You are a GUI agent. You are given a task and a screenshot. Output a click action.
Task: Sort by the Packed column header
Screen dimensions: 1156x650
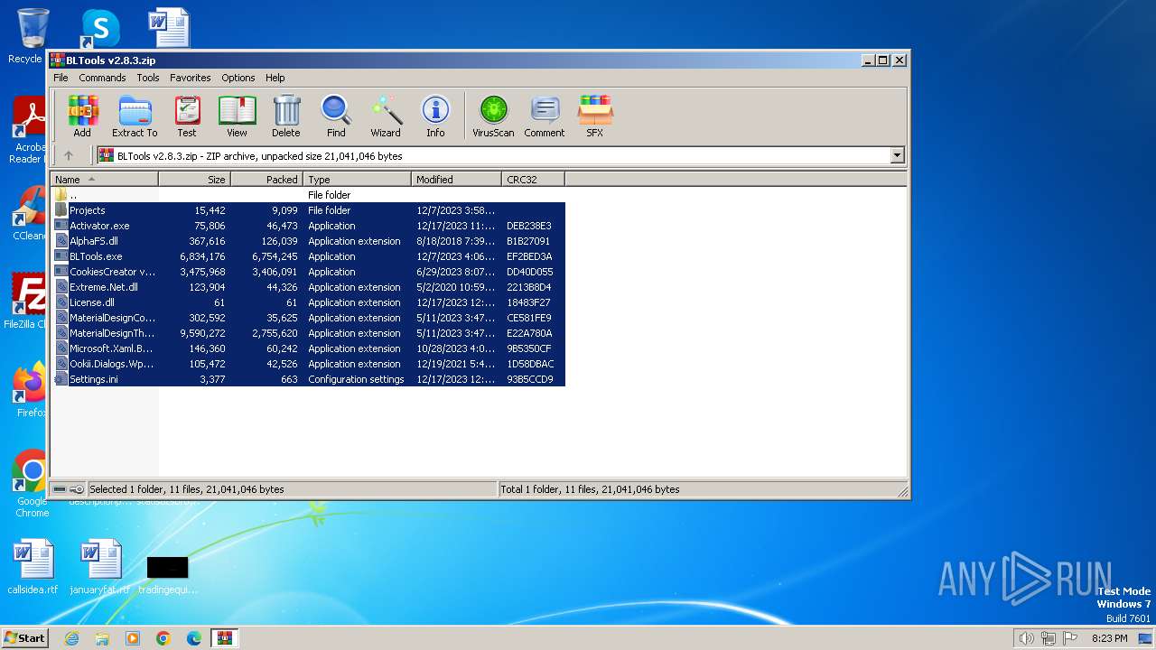pos(267,180)
